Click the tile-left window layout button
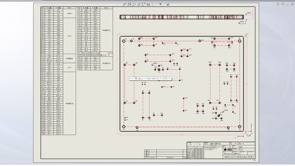Viewport: 295px width, 166px height. tap(278, 4)
